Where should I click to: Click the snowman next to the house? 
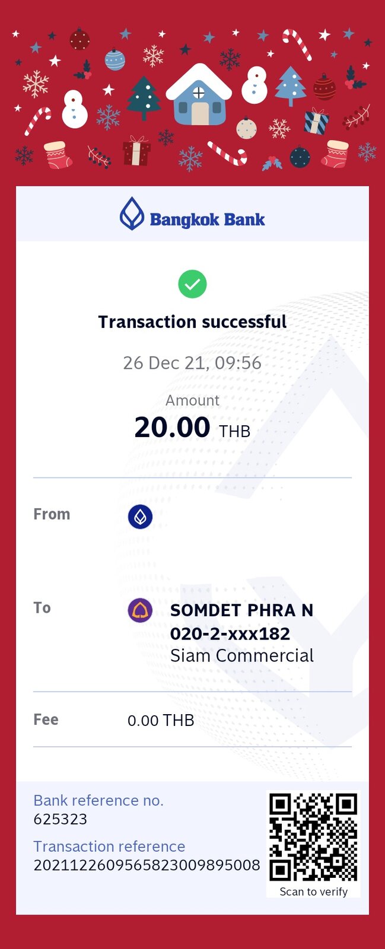(254, 85)
